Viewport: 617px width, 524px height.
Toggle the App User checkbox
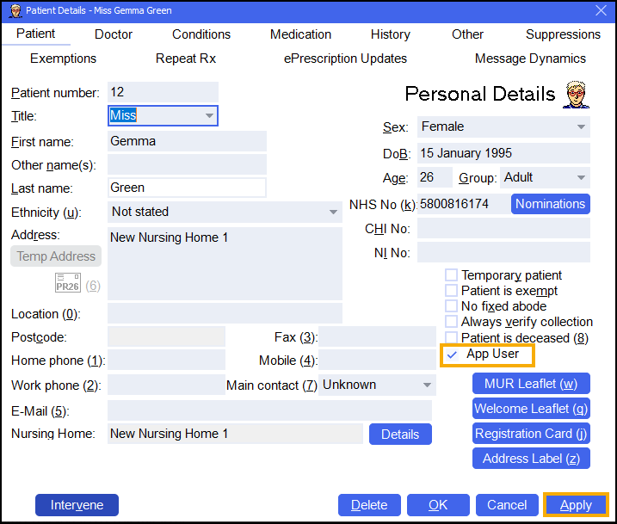[x=453, y=354]
